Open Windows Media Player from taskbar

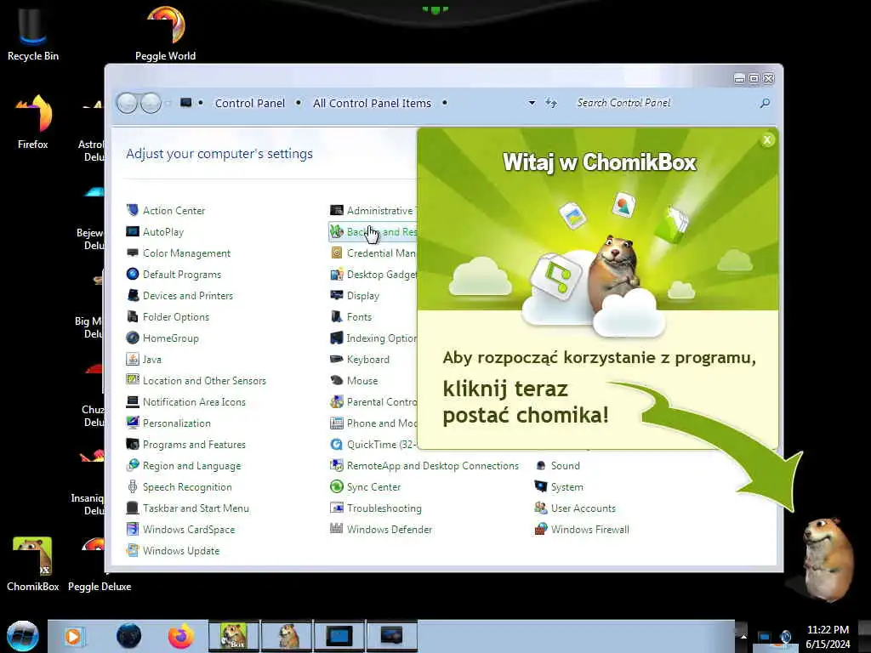point(75,636)
